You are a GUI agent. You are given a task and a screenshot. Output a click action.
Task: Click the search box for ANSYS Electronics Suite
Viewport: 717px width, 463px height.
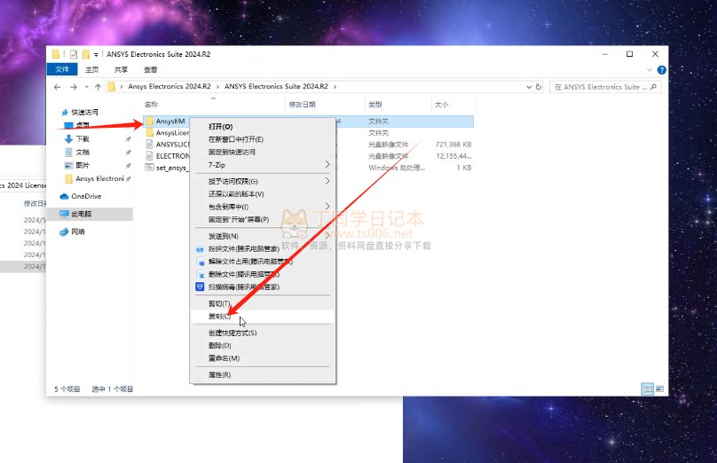tap(603, 87)
